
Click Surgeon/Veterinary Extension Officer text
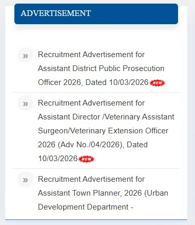click(103, 131)
